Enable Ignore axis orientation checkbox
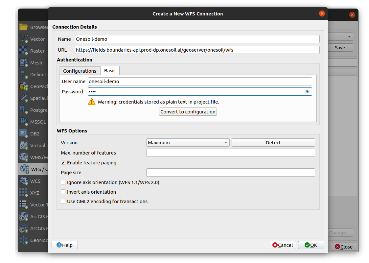This screenshot has height=263, width=369. 63,182
